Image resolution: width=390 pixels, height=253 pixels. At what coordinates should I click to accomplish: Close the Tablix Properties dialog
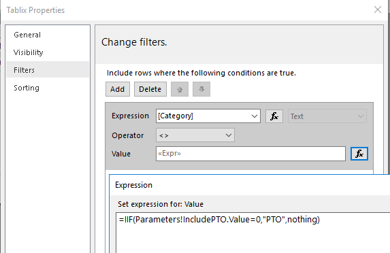[x=378, y=10]
